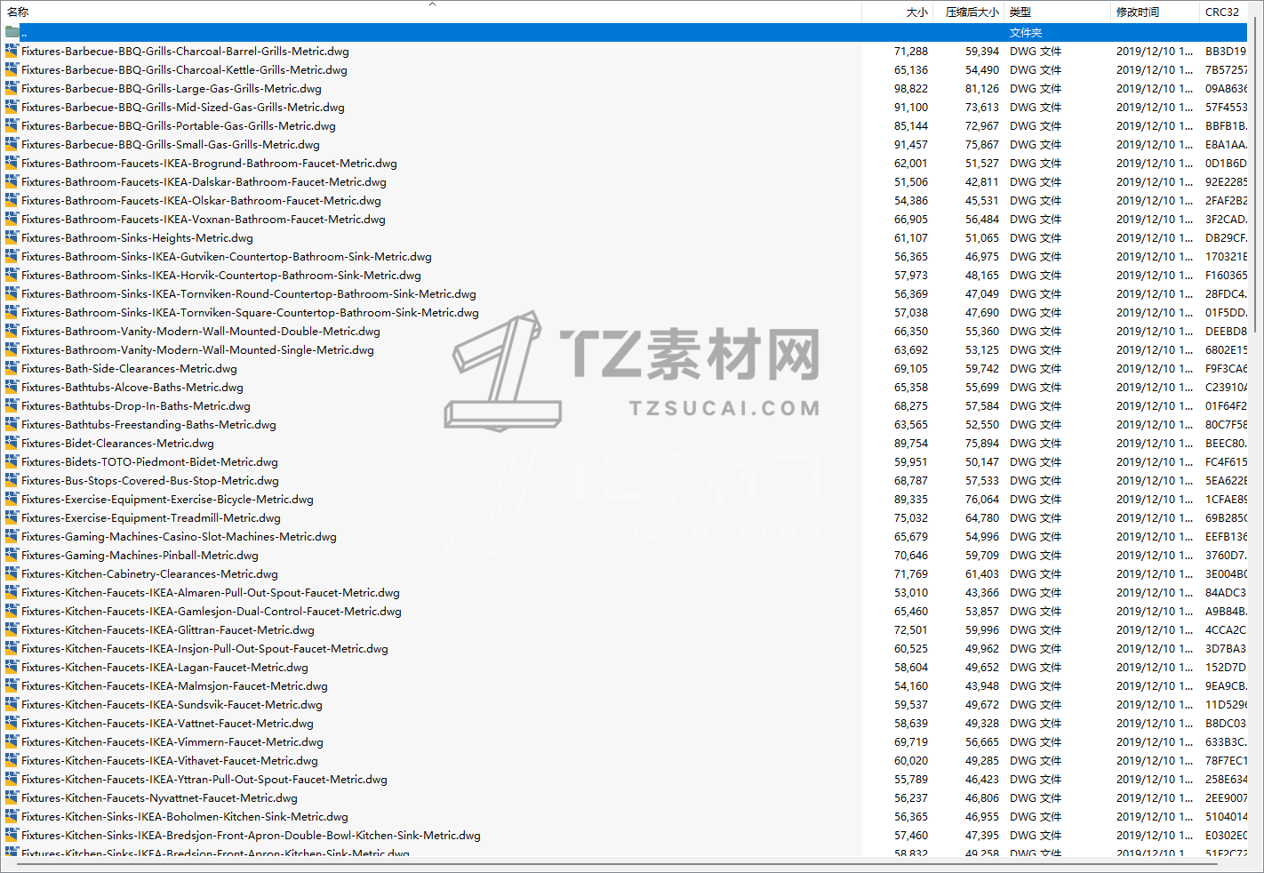Viewport: 1264px width, 873px height.
Task: Click the file icon beside Nyvattnet-Faucet-Metric.dwg
Action: [12, 797]
